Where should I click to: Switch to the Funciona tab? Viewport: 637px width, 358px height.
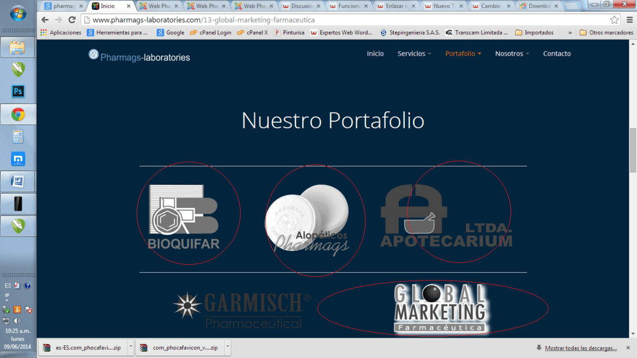[x=349, y=6]
